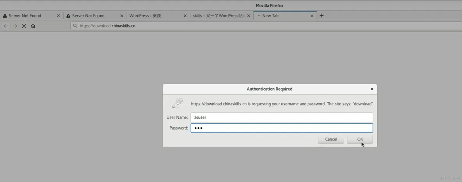The width and height of the screenshot is (462, 182).
Task: Click warning icon on second tab
Action: tap(68, 16)
